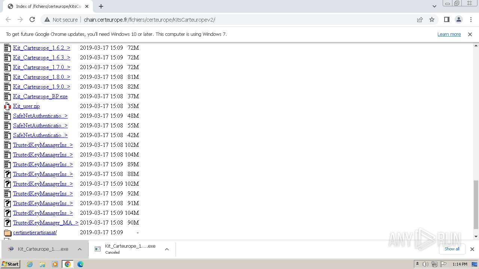Open Windows Media Player from taskbar
Screen dimensions: 479x269
pos(55,264)
